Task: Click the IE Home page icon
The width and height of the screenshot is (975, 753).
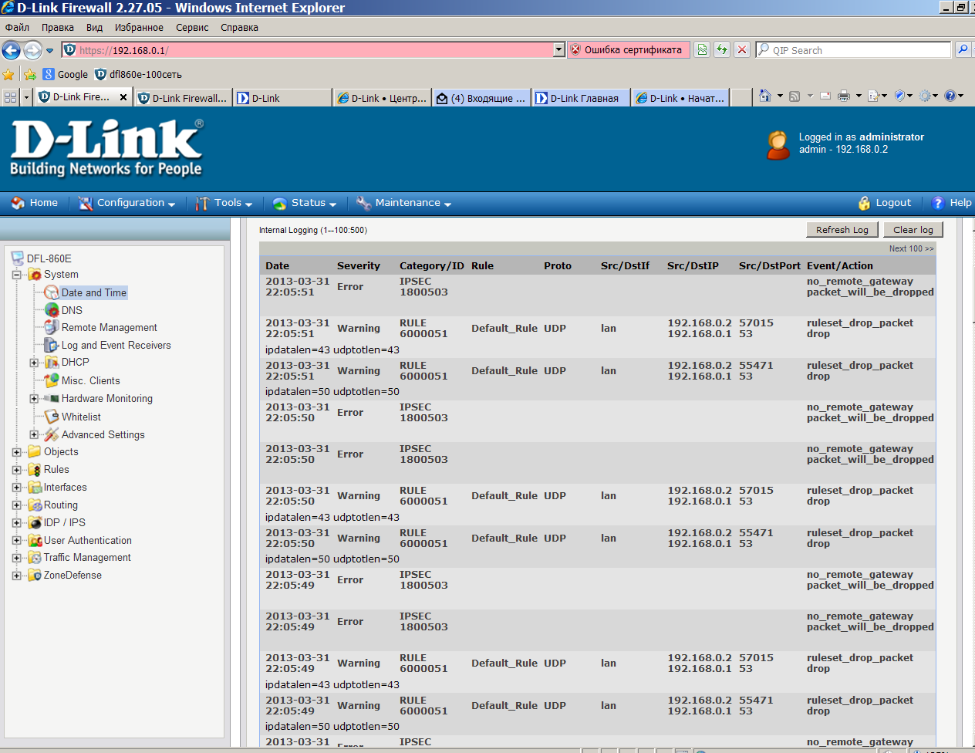Action: click(x=765, y=96)
